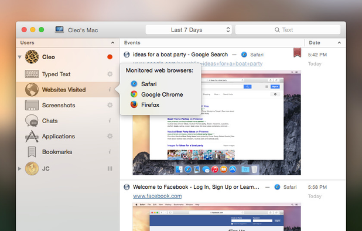Open Applications settings gear
The height and width of the screenshot is (231, 362).
pyautogui.click(x=110, y=136)
